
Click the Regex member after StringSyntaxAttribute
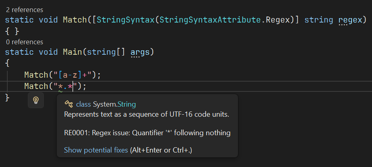(277, 20)
